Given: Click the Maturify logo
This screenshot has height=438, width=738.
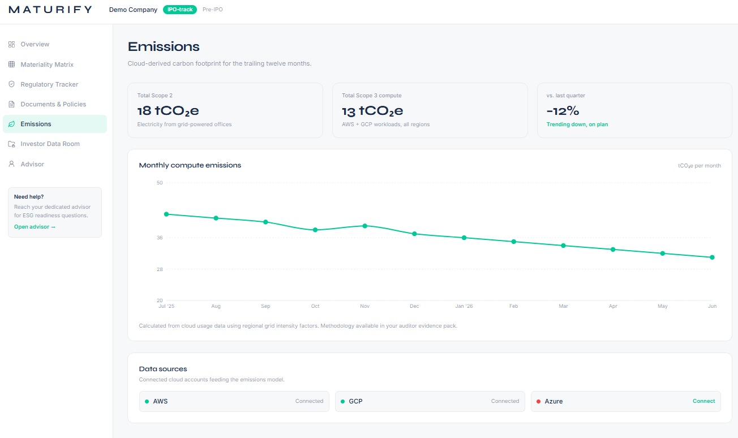Looking at the screenshot, I should point(50,10).
